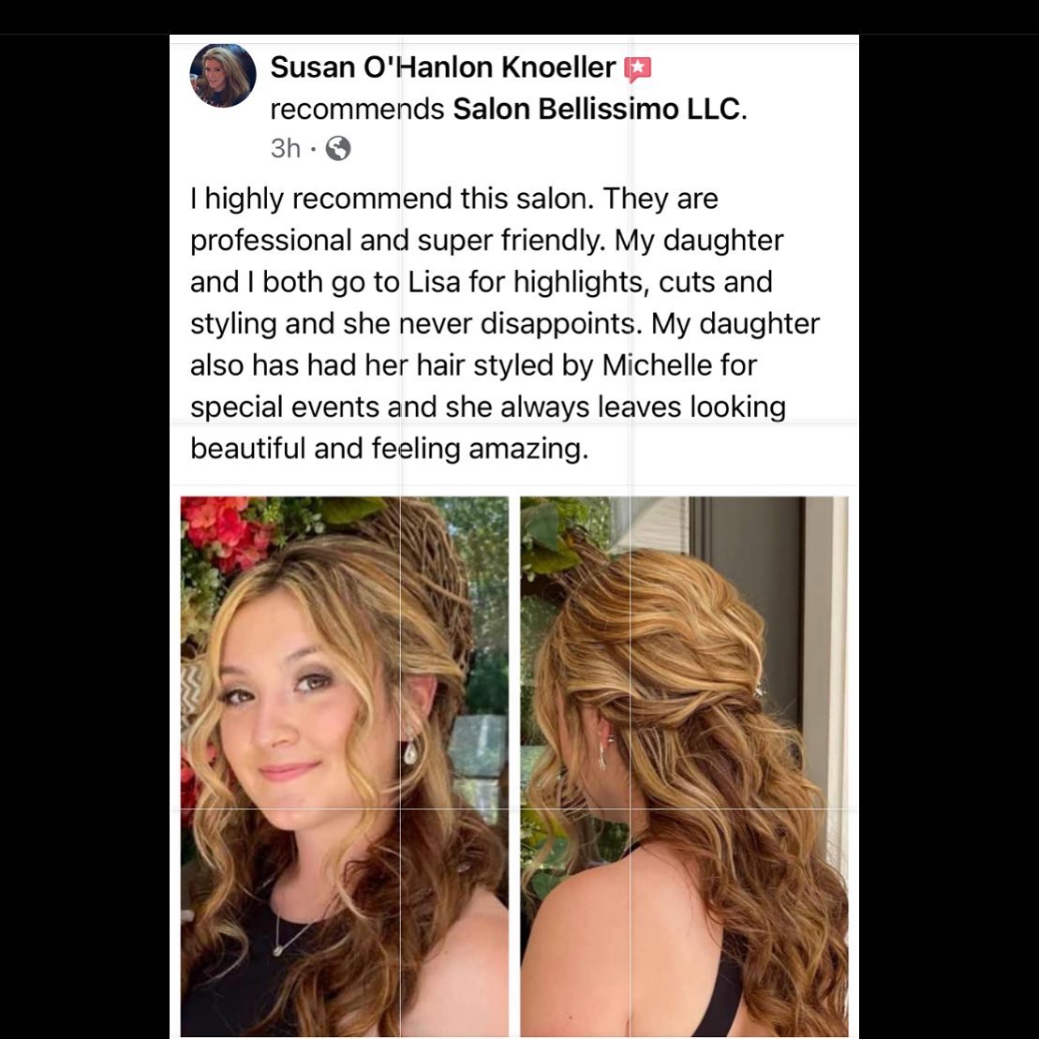
Task: Click the sparkly hair pin in right photo
Action: click(x=759, y=690)
